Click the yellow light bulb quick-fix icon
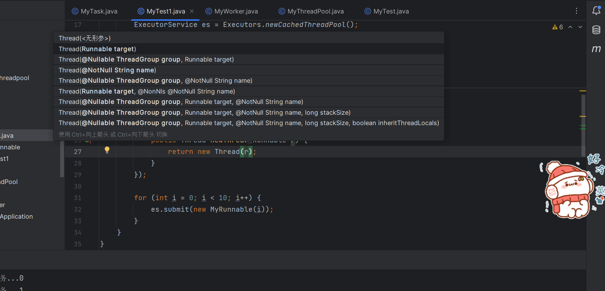605x291 pixels. tap(107, 150)
